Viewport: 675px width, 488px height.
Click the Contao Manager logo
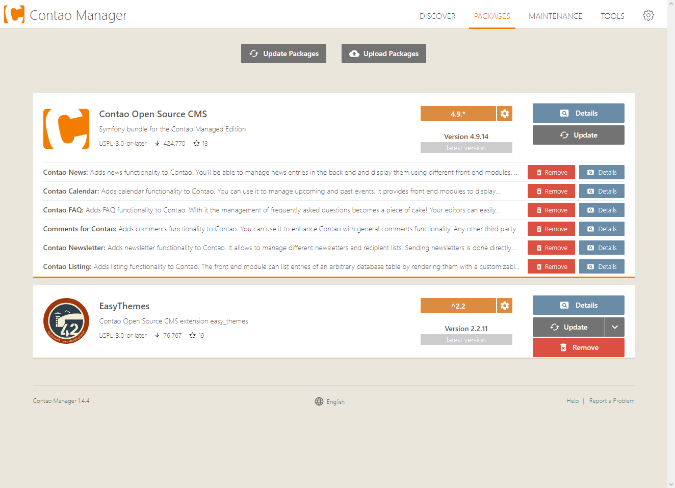14,15
